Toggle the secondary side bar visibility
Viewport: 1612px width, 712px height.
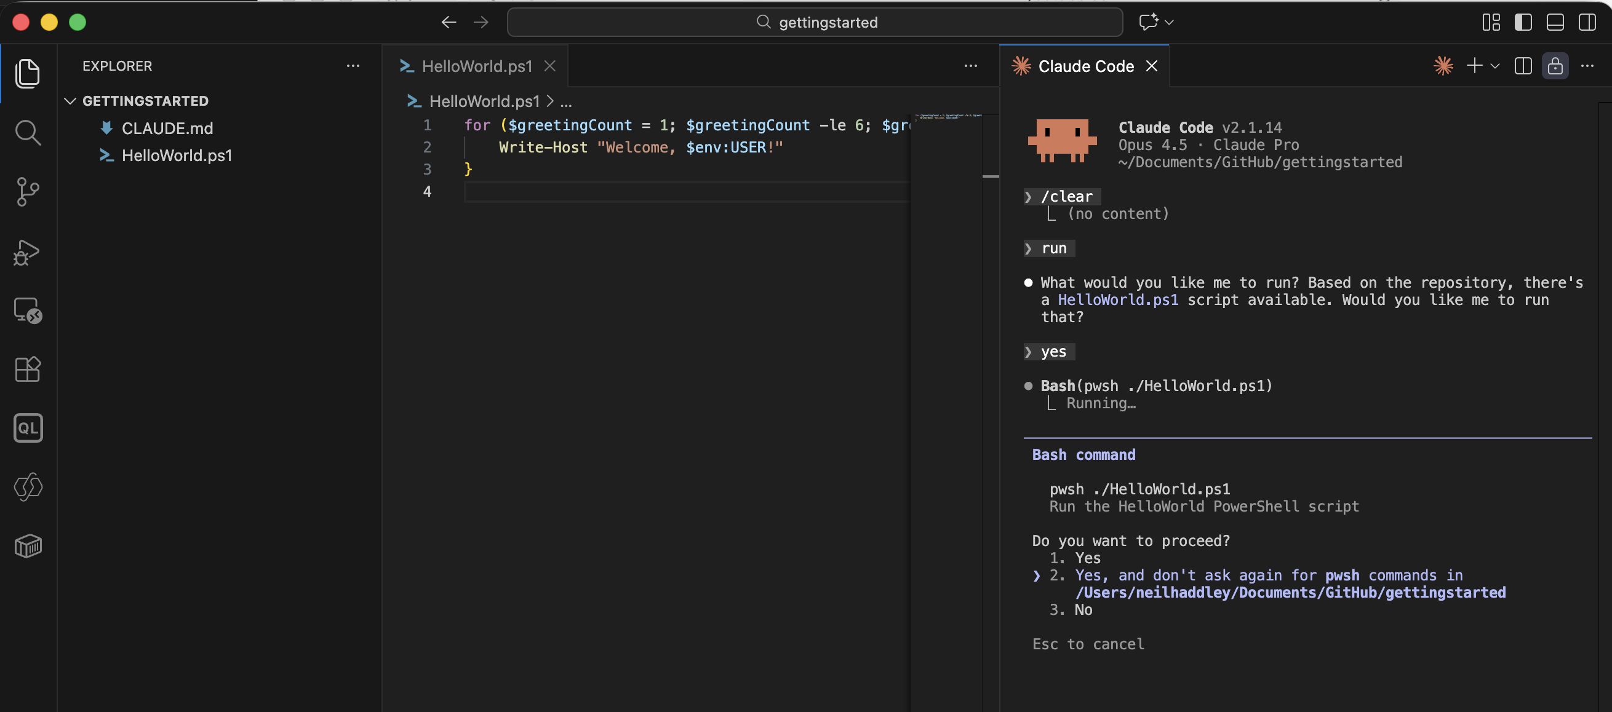[1588, 23]
